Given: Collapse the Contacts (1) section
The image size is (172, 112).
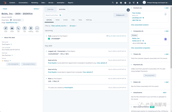Looking at the screenshot, I should (x=131, y=8).
